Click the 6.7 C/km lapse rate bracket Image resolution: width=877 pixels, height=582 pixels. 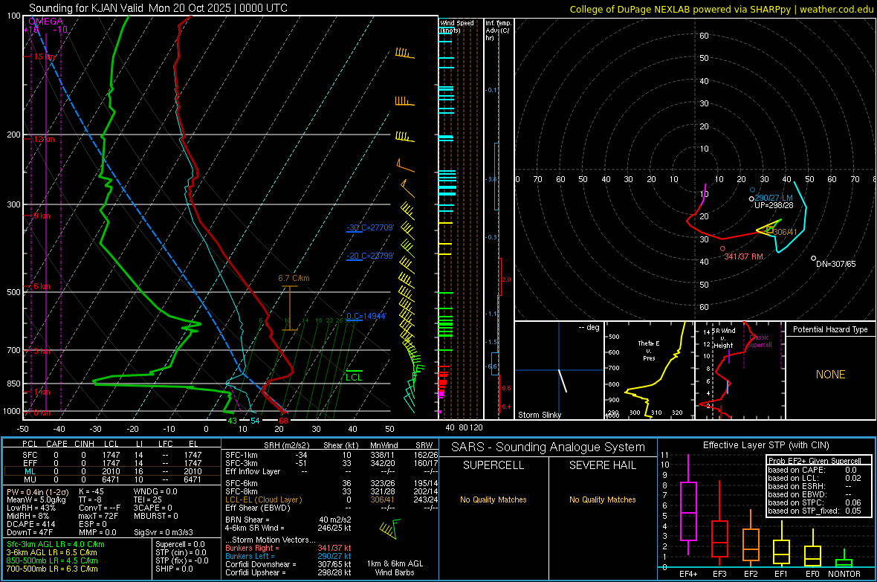(x=289, y=308)
